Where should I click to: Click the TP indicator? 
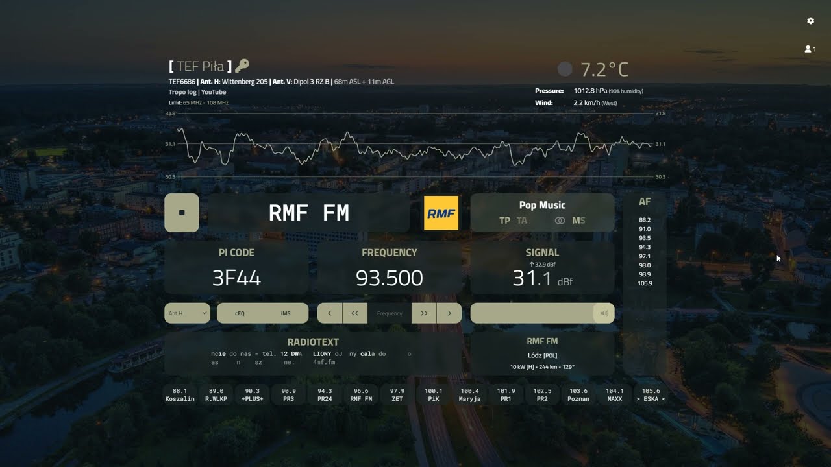point(504,221)
